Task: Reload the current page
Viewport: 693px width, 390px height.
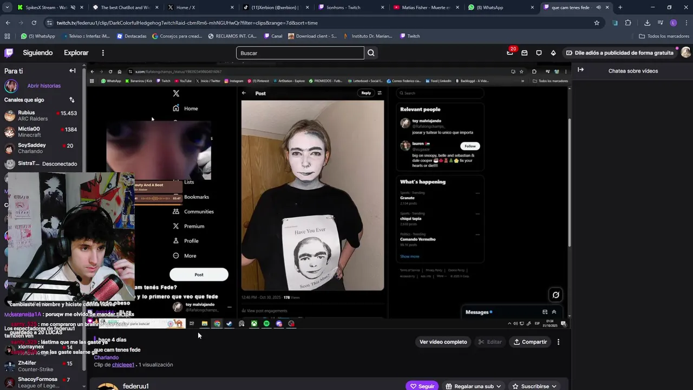Action: (x=34, y=23)
